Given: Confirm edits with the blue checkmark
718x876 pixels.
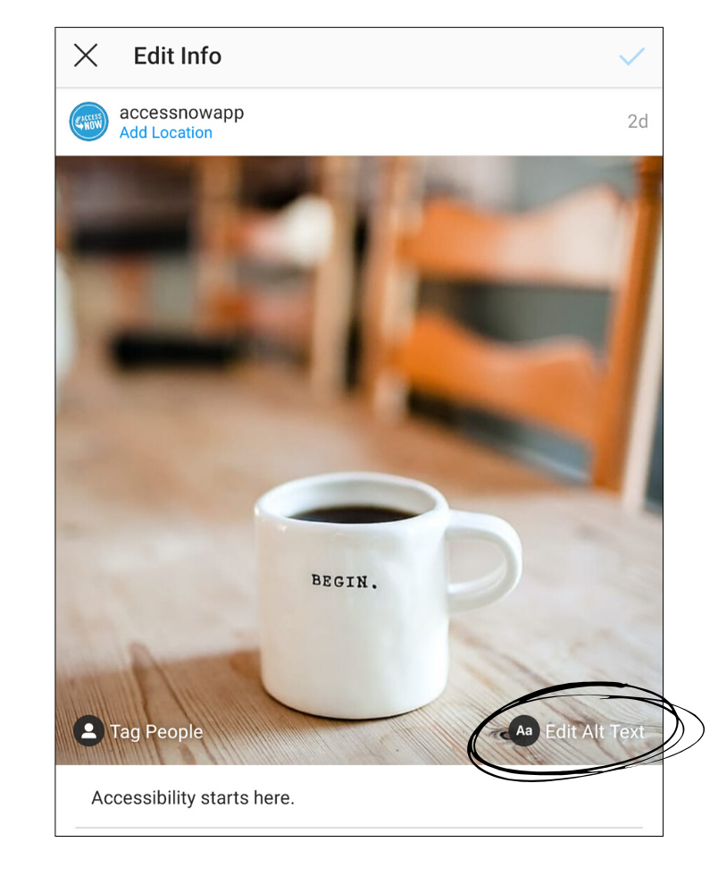Looking at the screenshot, I should point(631,56).
